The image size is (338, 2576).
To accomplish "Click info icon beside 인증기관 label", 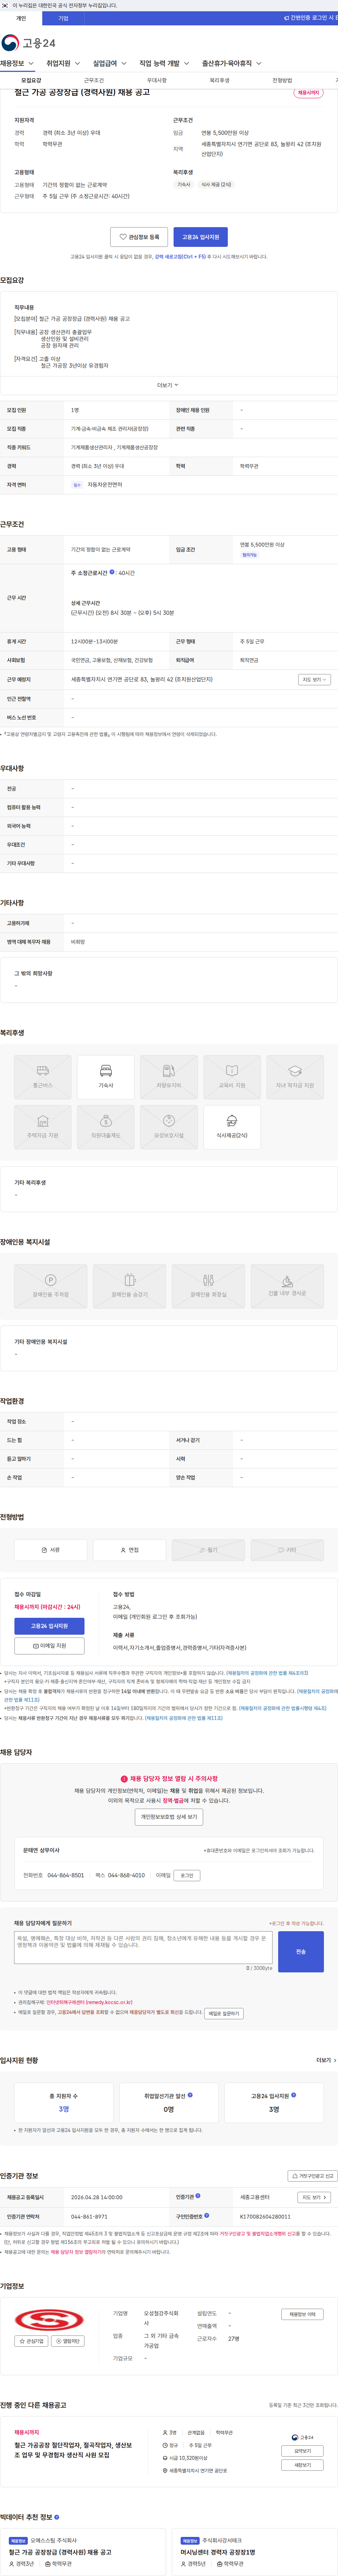I will pos(198,2196).
